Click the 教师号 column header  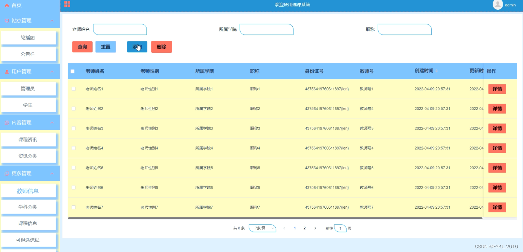pos(367,71)
